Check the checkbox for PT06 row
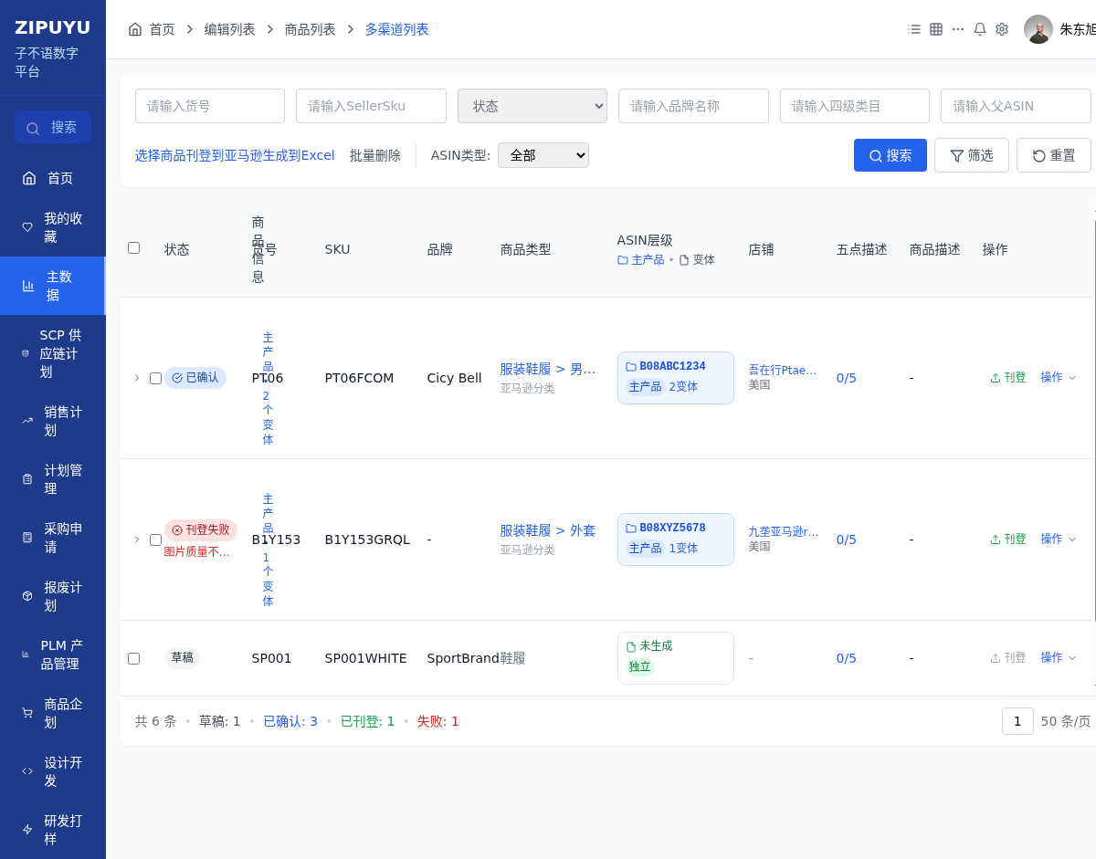Image resolution: width=1096 pixels, height=859 pixels. (x=155, y=378)
